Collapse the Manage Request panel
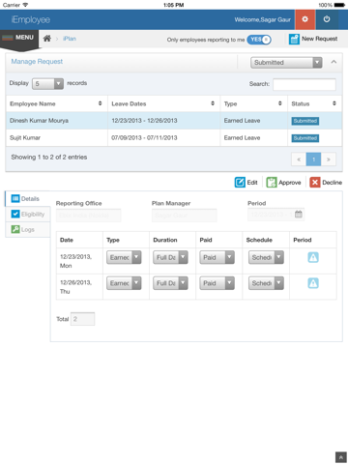This screenshot has width=348, height=464. point(333,62)
